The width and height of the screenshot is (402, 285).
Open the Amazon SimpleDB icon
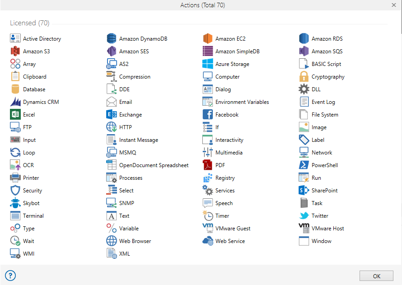point(208,51)
